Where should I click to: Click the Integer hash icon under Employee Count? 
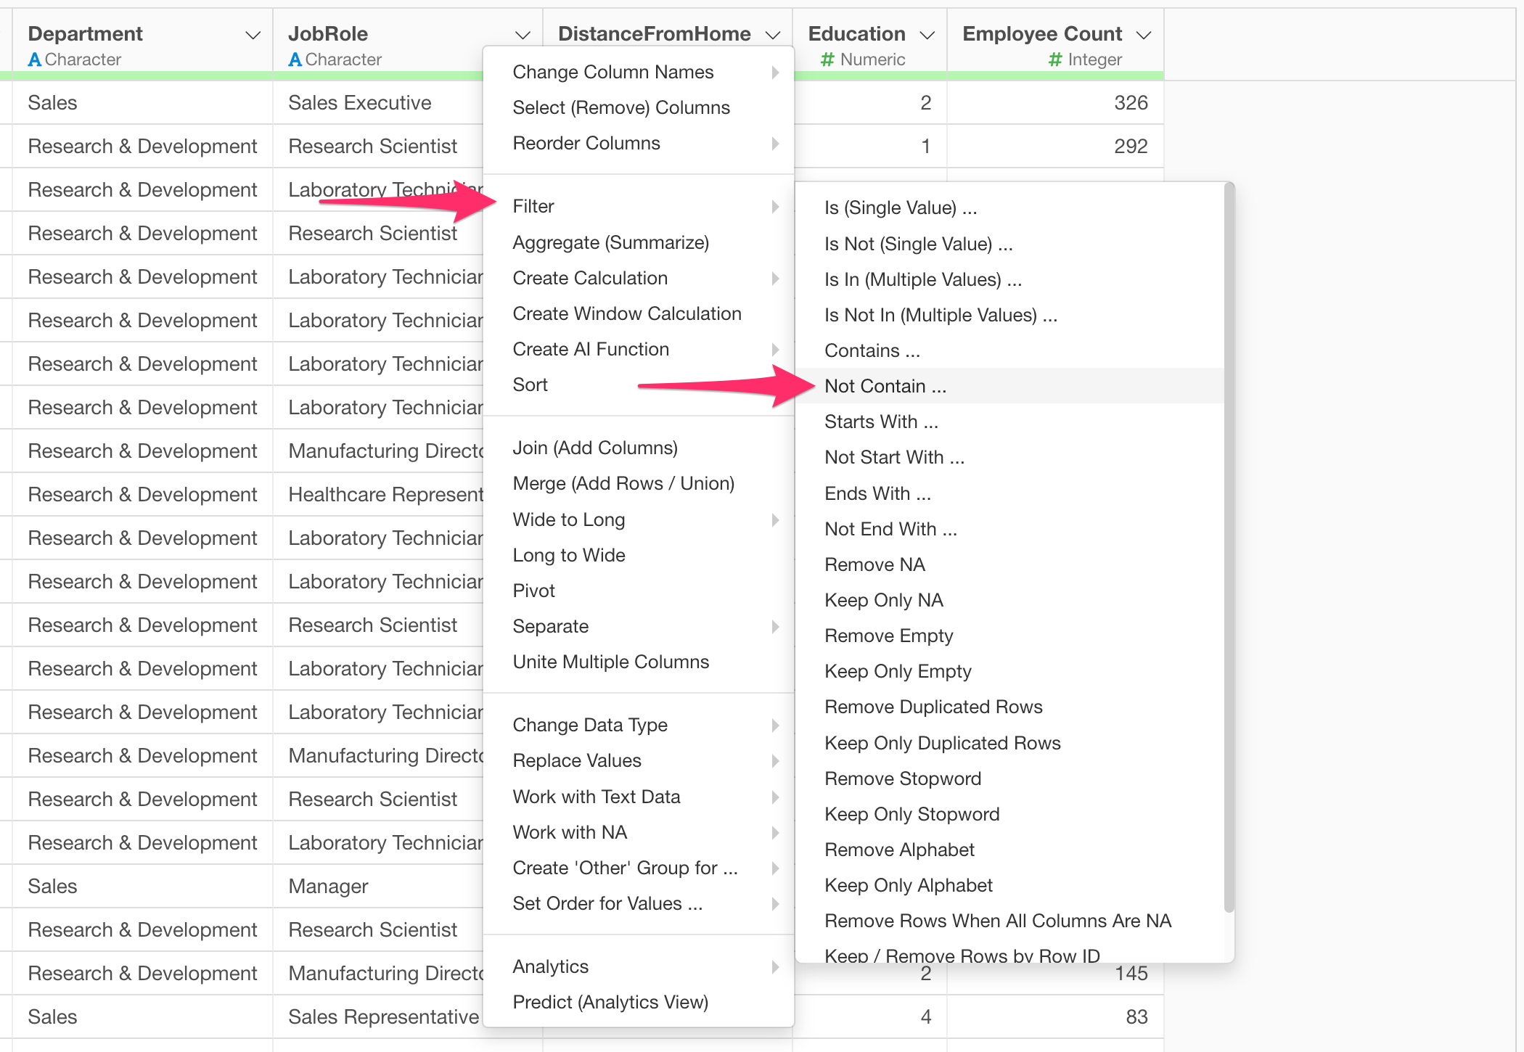tap(1055, 59)
